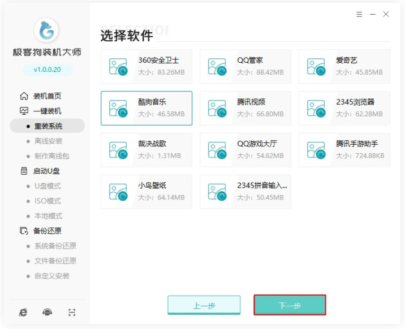This screenshot has width=405, height=329.
Task: Open the Internet Explorer icon in sidebar footer
Action: [x=23, y=312]
